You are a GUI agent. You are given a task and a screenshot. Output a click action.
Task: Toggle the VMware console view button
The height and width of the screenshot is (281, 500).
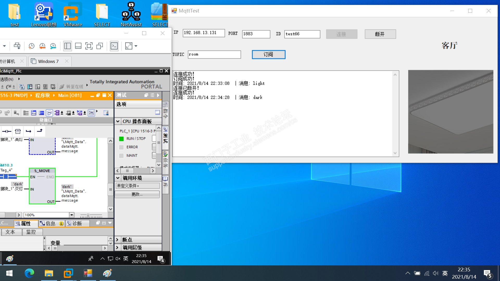pyautogui.click(x=114, y=46)
